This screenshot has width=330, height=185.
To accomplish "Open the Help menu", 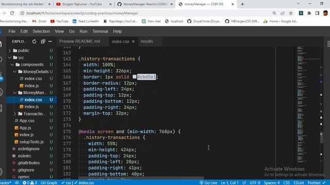I will tap(117, 31).
